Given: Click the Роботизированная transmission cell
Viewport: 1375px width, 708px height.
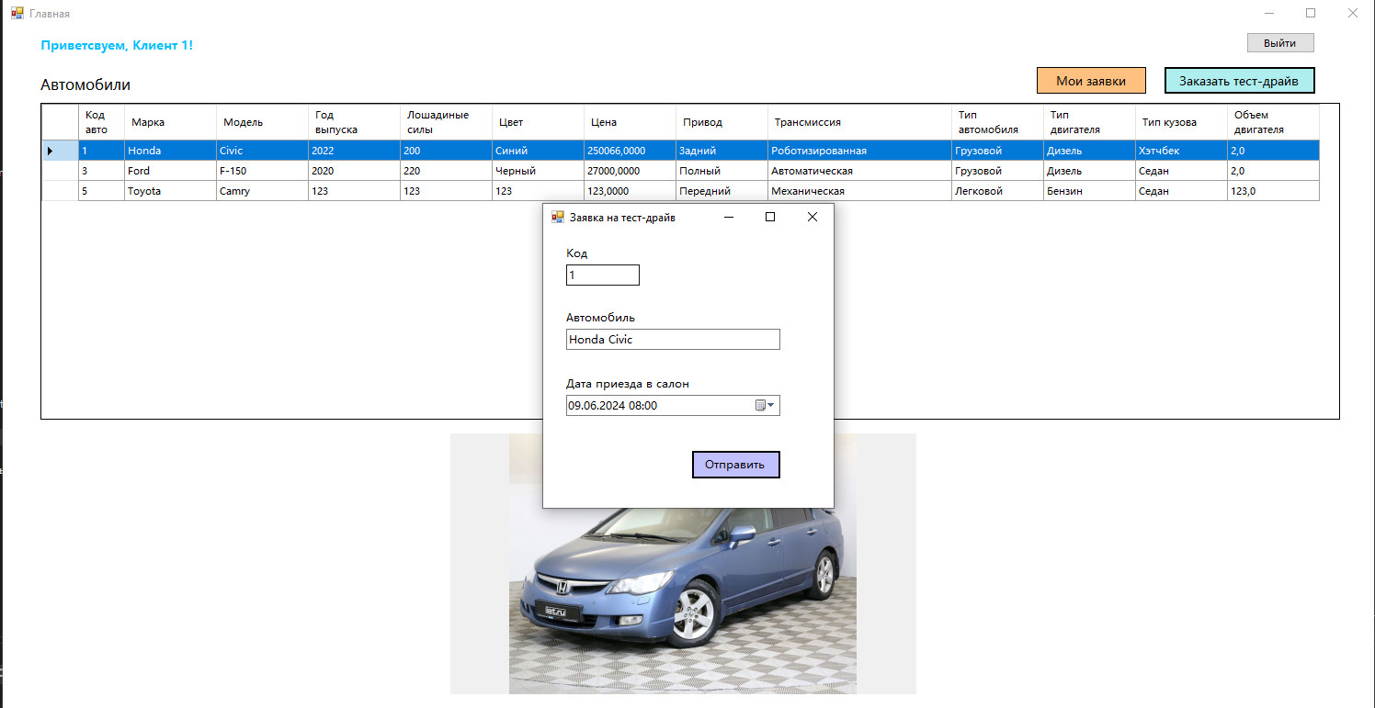Looking at the screenshot, I should pos(859,151).
